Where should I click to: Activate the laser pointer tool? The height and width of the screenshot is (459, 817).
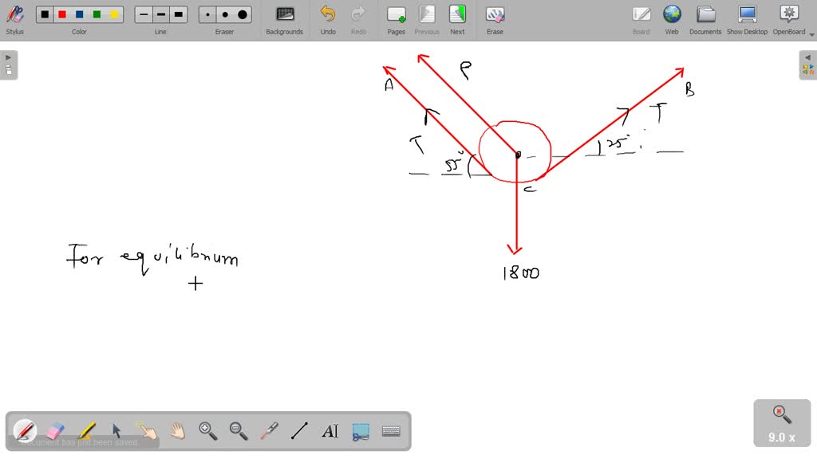pos(269,431)
